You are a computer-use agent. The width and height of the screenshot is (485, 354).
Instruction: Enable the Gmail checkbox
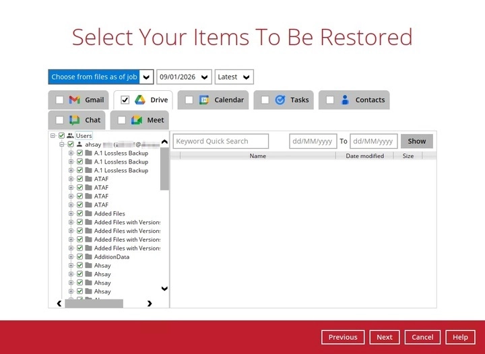[x=59, y=100]
